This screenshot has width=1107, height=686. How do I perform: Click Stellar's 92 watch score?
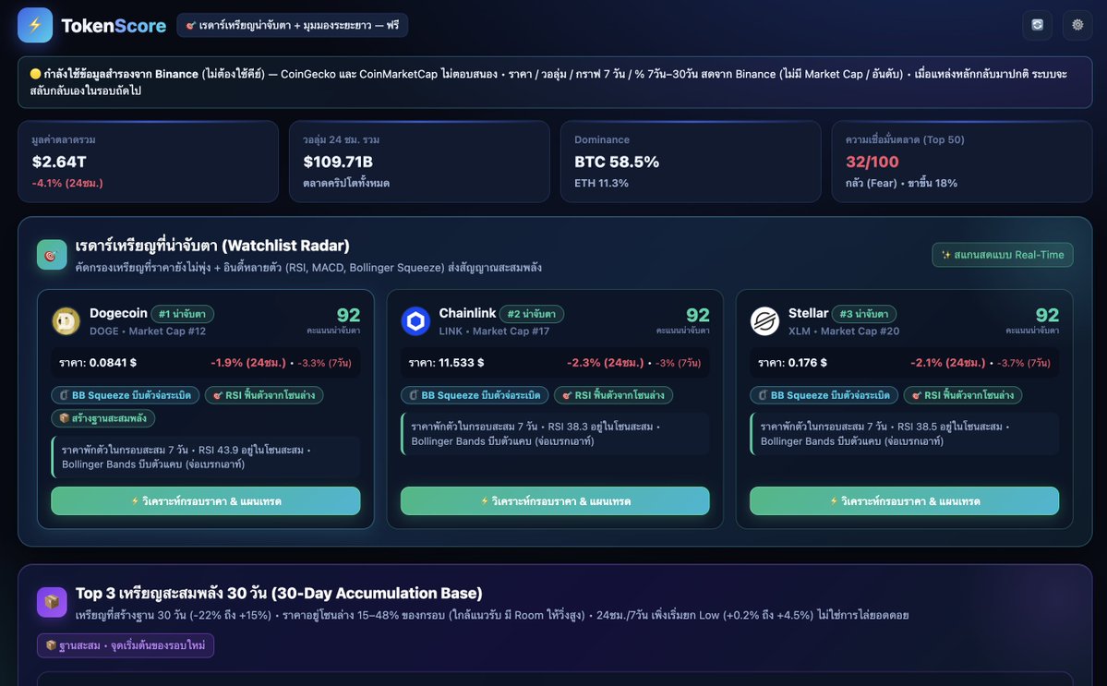coord(1047,315)
